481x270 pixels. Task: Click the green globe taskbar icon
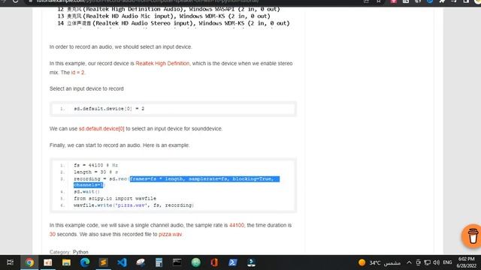coord(195,262)
